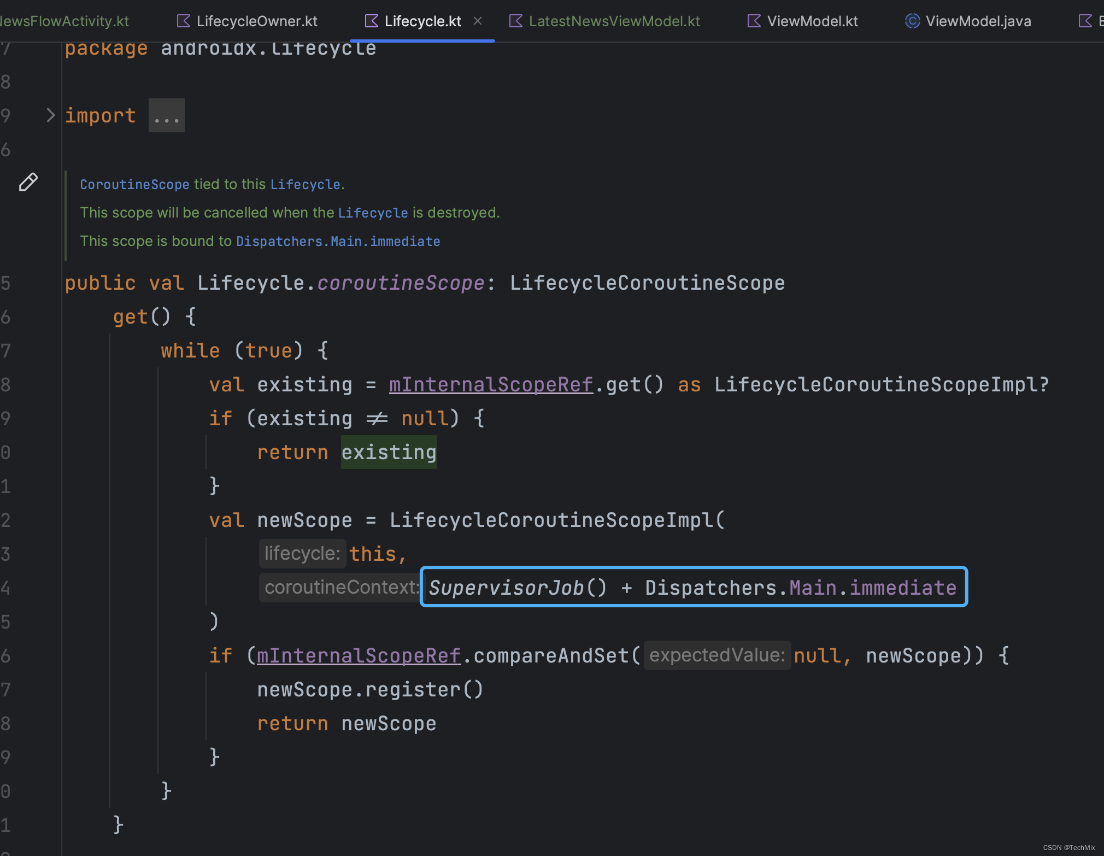The height and width of the screenshot is (856, 1104).
Task: Click the Java class icon on ViewModel.java tab
Action: click(912, 21)
